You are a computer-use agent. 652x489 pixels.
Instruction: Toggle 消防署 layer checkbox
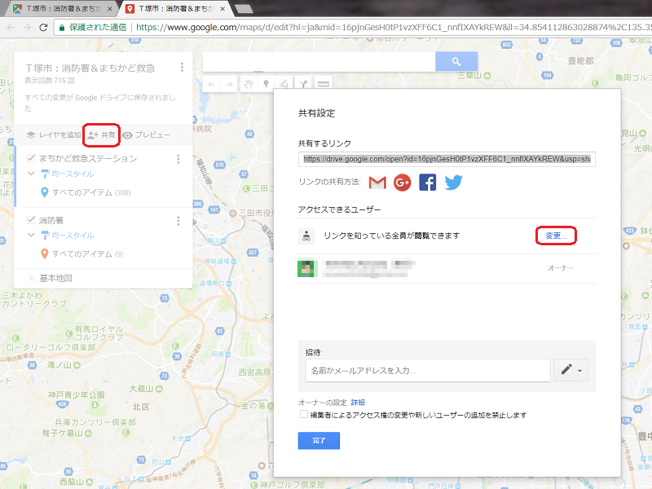31,220
